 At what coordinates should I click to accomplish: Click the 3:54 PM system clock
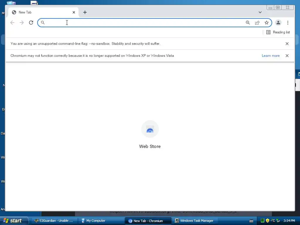coord(289,221)
